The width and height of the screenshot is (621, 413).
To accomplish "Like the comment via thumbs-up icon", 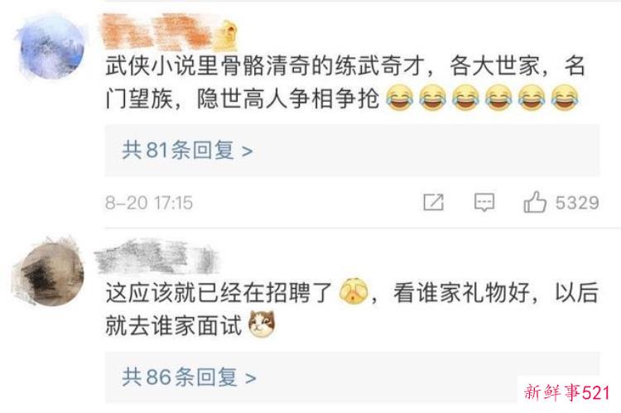I will click(x=535, y=202).
